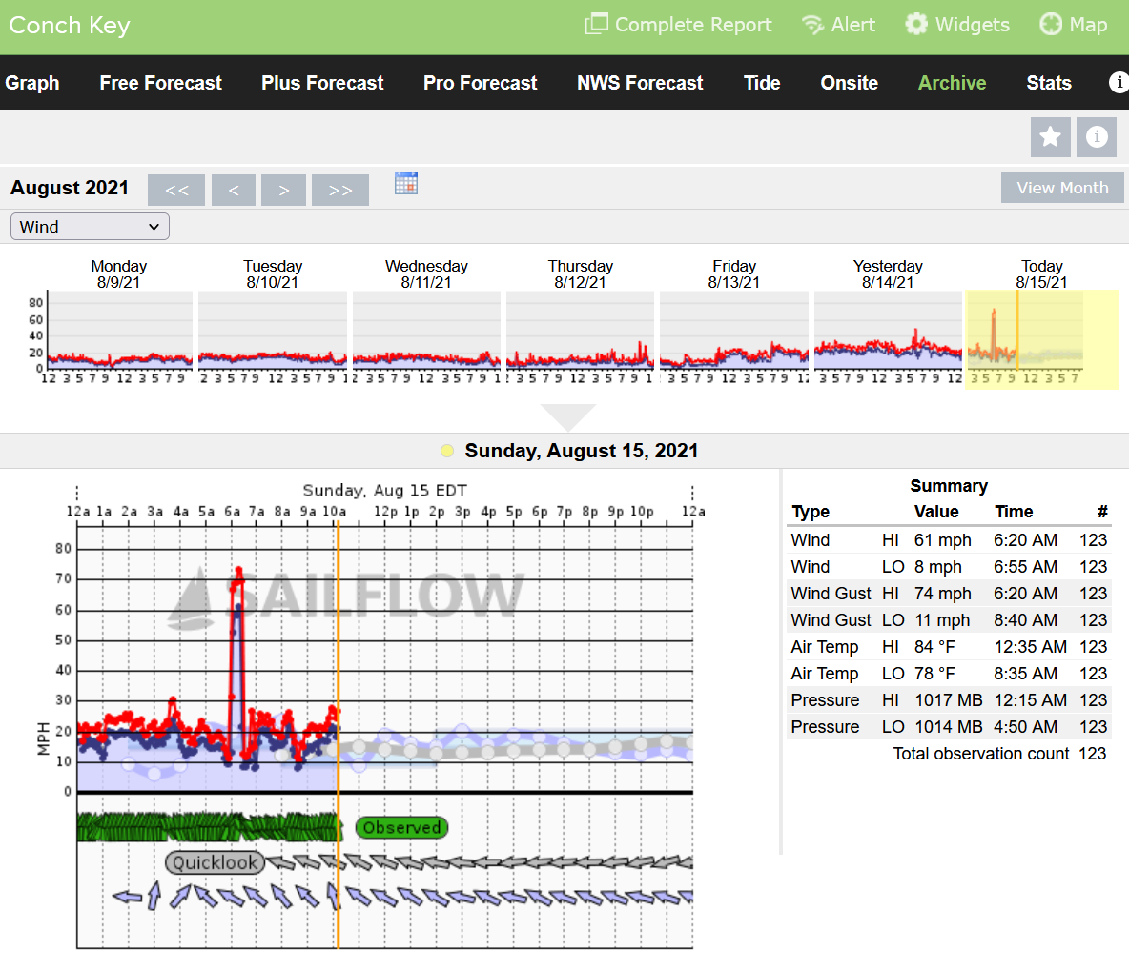Click the Total observation count text
This screenshot has height=971, width=1129.
980,753
